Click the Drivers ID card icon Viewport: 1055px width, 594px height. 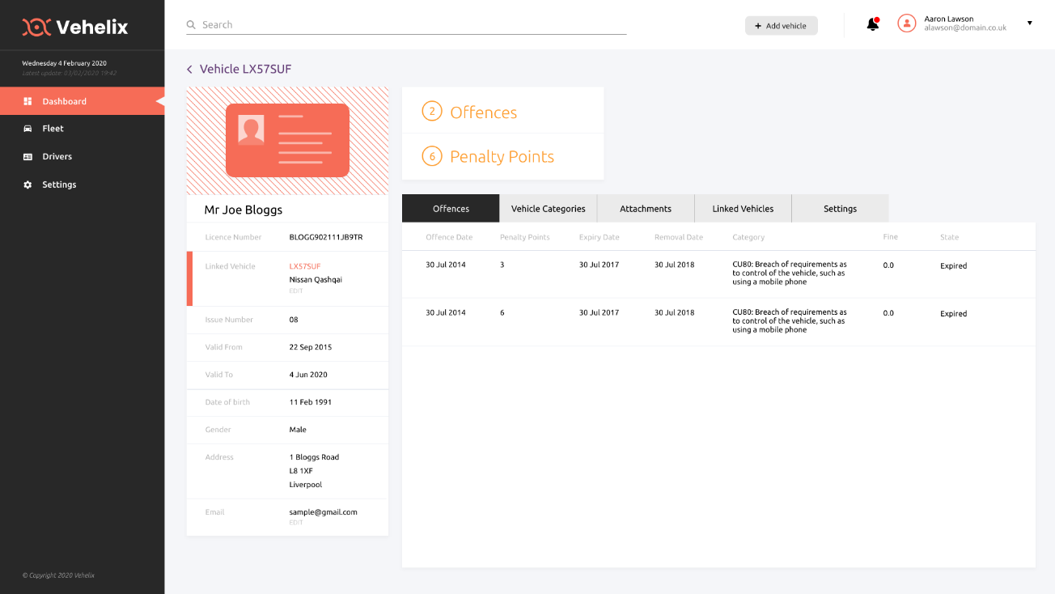[x=28, y=157]
